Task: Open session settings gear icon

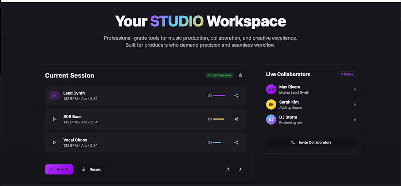Action: 240,75
